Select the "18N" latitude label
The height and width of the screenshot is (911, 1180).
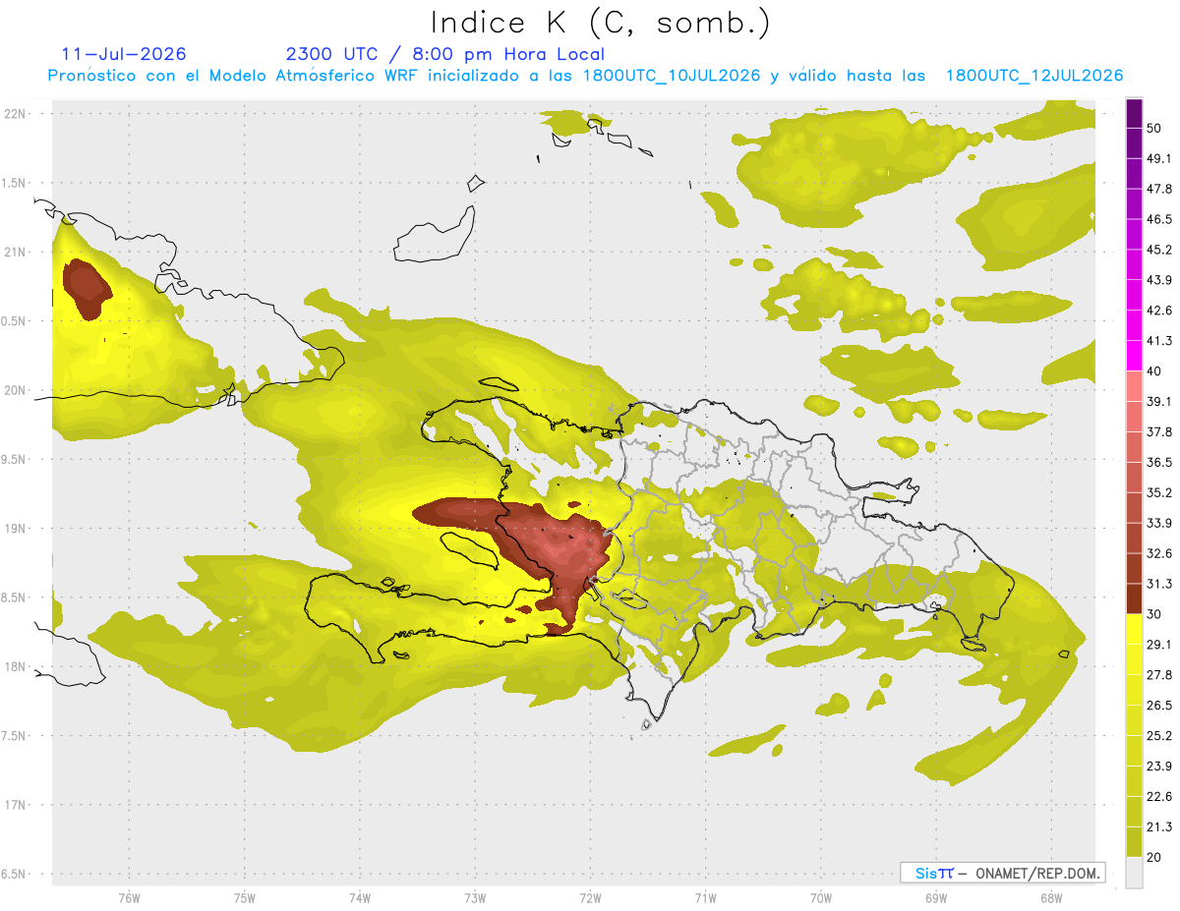pyautogui.click(x=16, y=666)
